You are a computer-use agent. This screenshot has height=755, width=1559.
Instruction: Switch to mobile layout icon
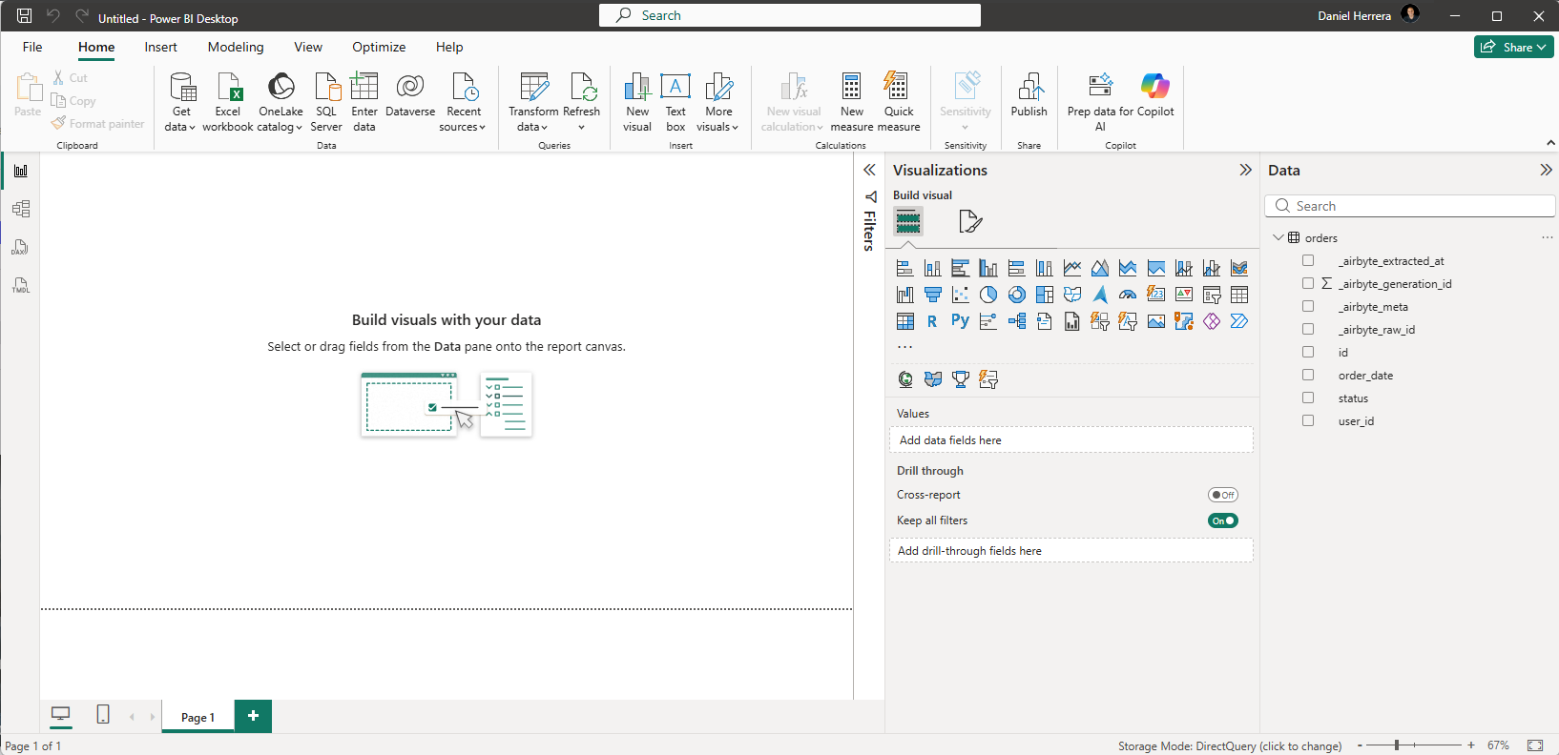[103, 714]
